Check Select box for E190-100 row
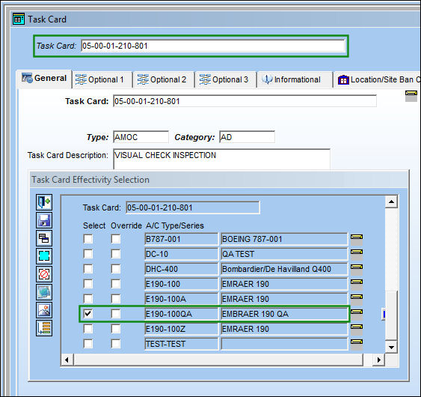This screenshot has height=397, width=421. pyautogui.click(x=88, y=284)
